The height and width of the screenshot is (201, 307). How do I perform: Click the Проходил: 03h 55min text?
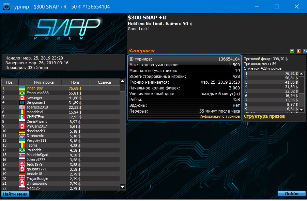(27, 68)
